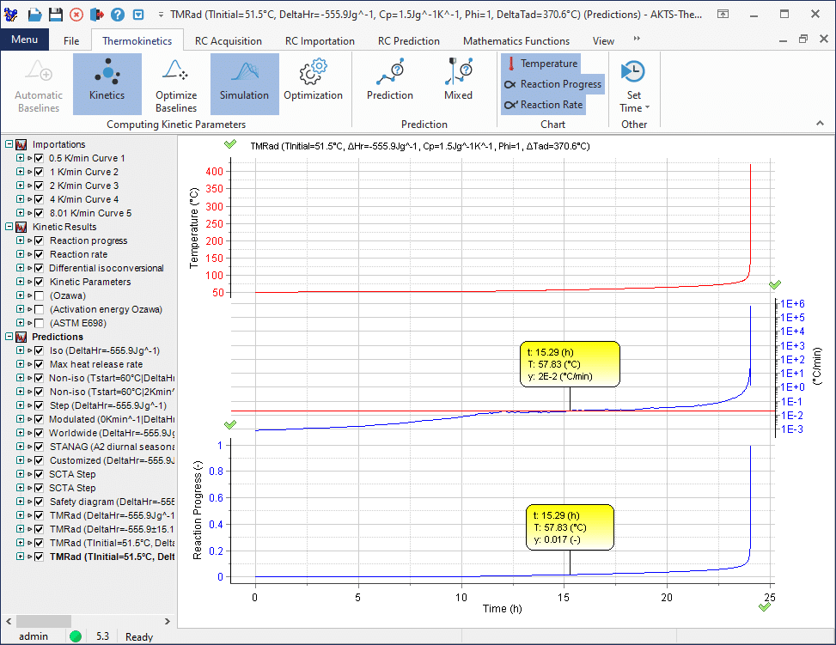Uncheck the Reaction rate checkbox
The height and width of the screenshot is (645, 836).
tap(39, 254)
